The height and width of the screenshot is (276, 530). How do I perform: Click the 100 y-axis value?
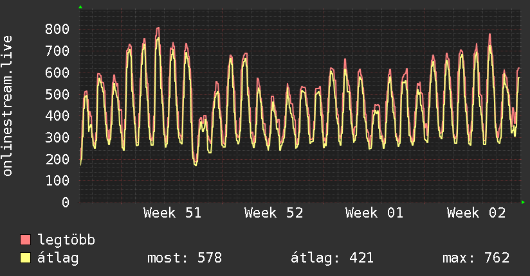click(x=57, y=181)
